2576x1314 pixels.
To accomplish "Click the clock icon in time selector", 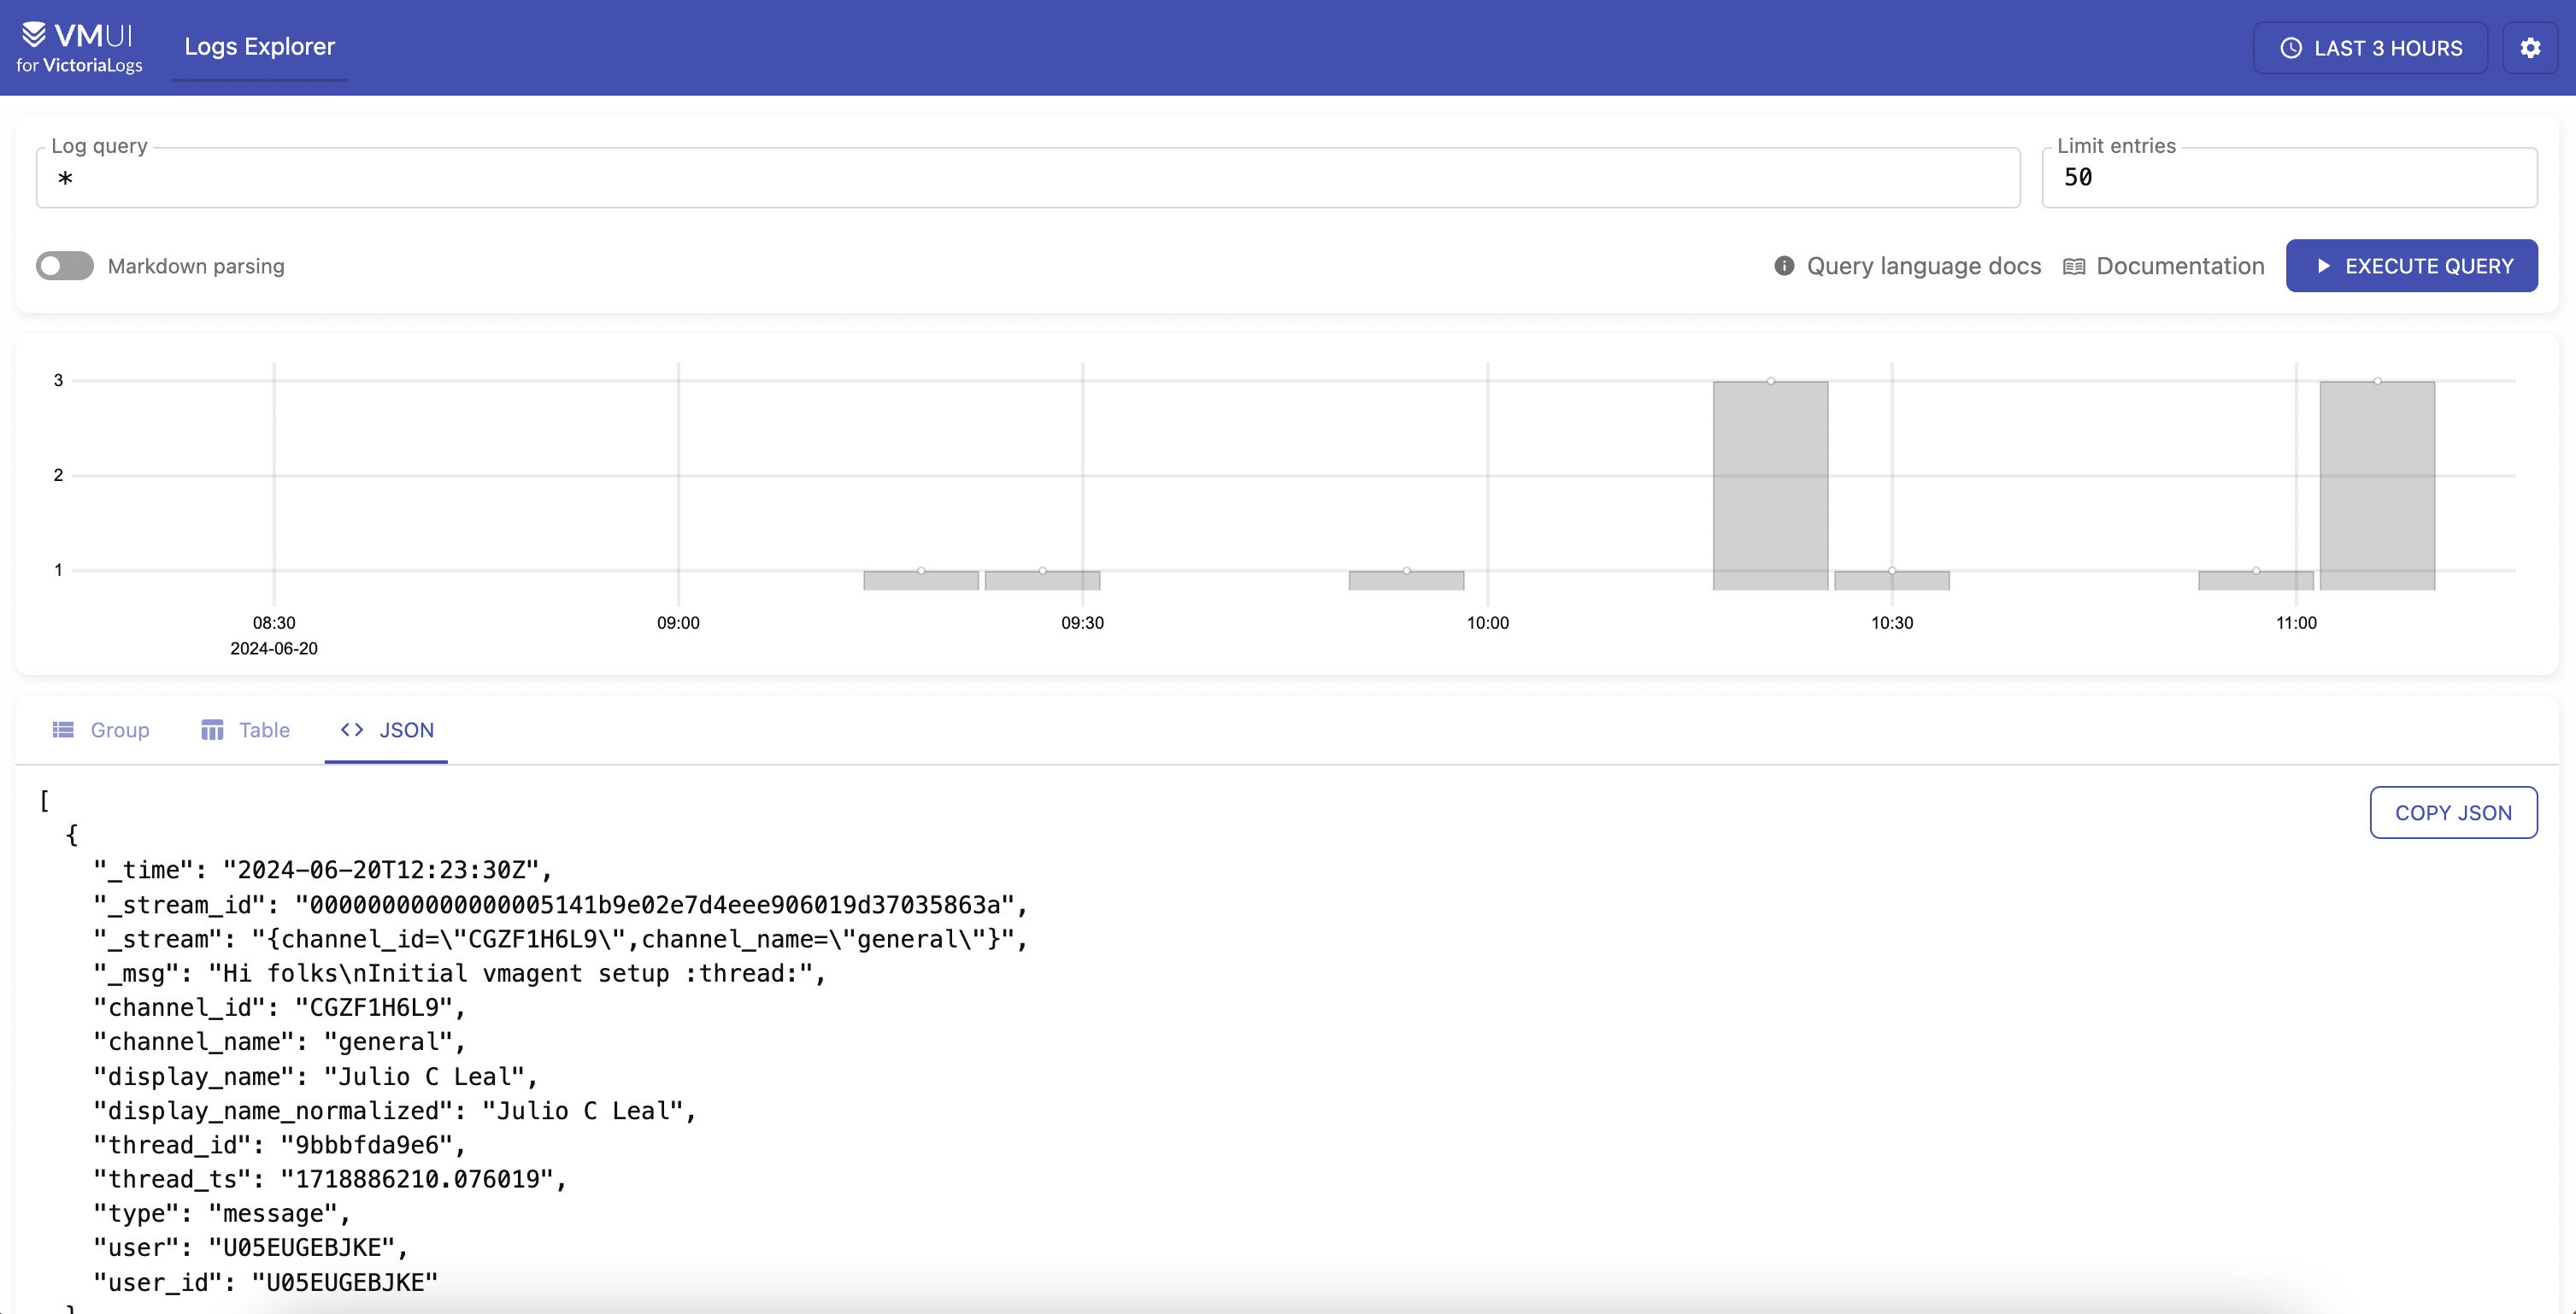I will click(2291, 48).
